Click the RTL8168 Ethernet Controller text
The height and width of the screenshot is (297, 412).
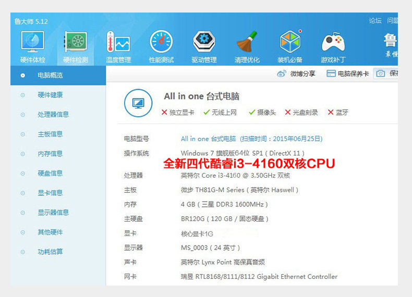coord(259,277)
